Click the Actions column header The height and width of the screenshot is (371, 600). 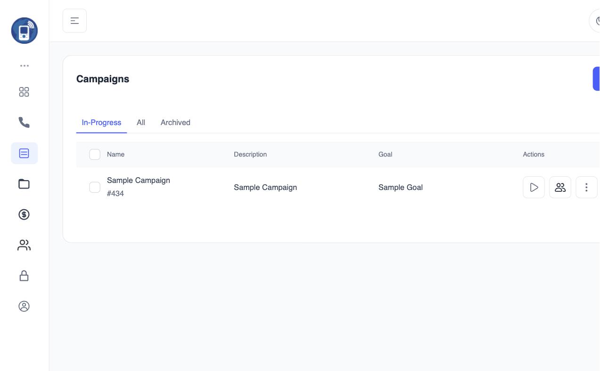[x=534, y=154]
